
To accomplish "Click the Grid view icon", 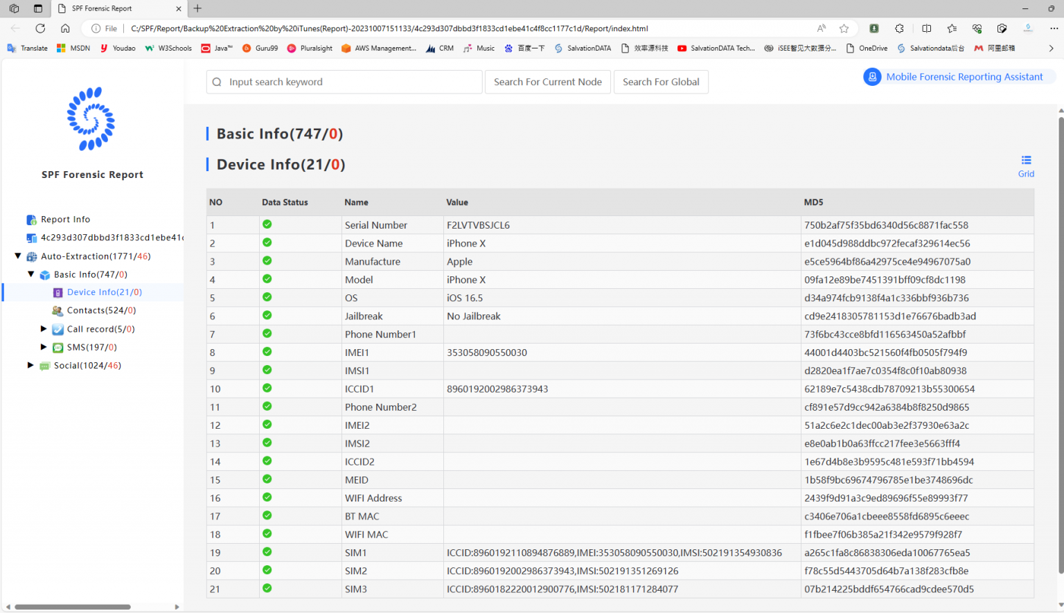I will pos(1026,161).
